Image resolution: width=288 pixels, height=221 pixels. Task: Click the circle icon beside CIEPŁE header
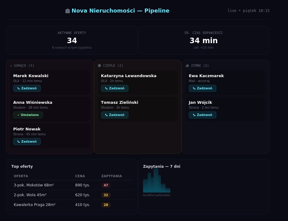point(99,66)
